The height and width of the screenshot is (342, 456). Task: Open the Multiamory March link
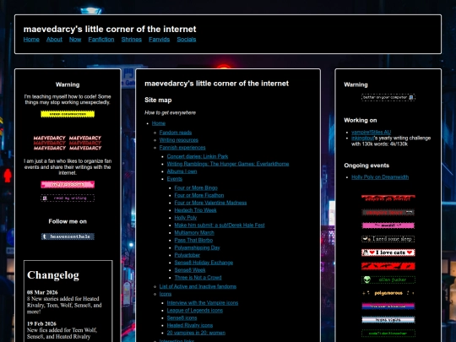click(x=194, y=233)
